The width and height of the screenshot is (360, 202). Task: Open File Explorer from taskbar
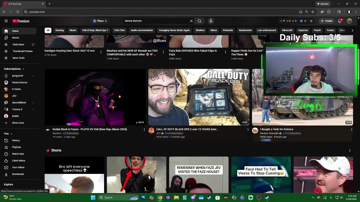point(176,198)
